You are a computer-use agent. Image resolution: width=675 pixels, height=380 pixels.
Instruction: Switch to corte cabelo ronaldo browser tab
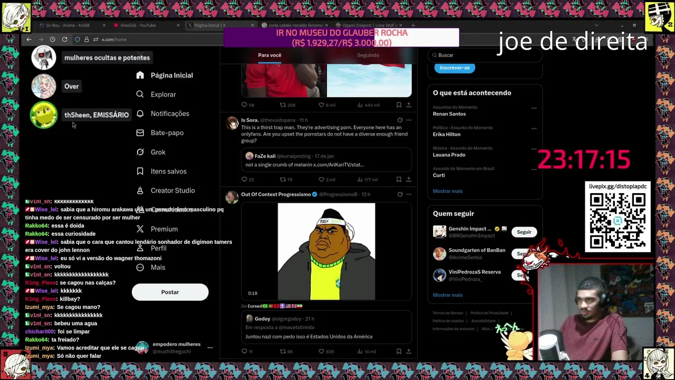click(294, 25)
